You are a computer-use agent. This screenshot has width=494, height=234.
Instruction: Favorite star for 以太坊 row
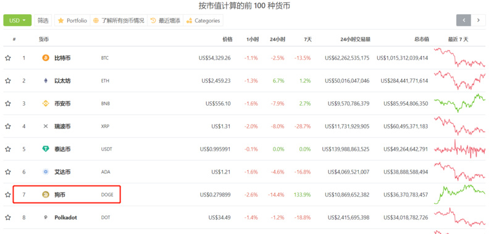click(x=8, y=81)
